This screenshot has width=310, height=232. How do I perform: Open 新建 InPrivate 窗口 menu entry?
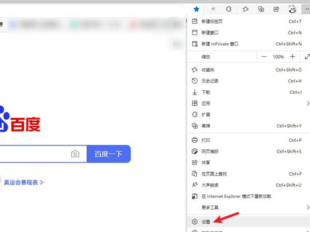[249, 44]
